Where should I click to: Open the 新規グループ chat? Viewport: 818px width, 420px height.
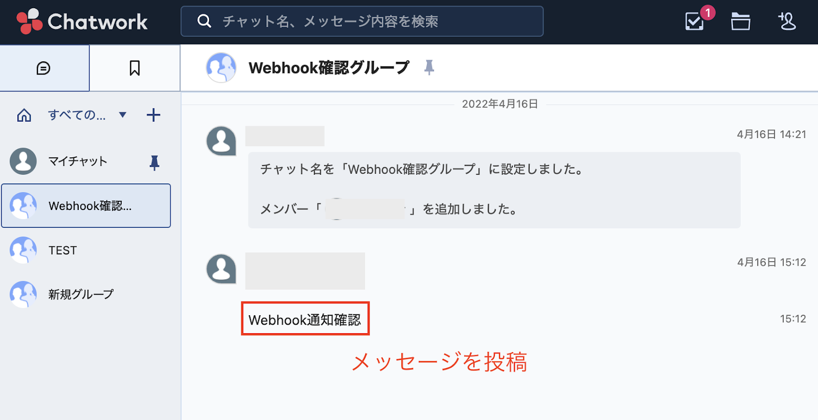coord(86,294)
